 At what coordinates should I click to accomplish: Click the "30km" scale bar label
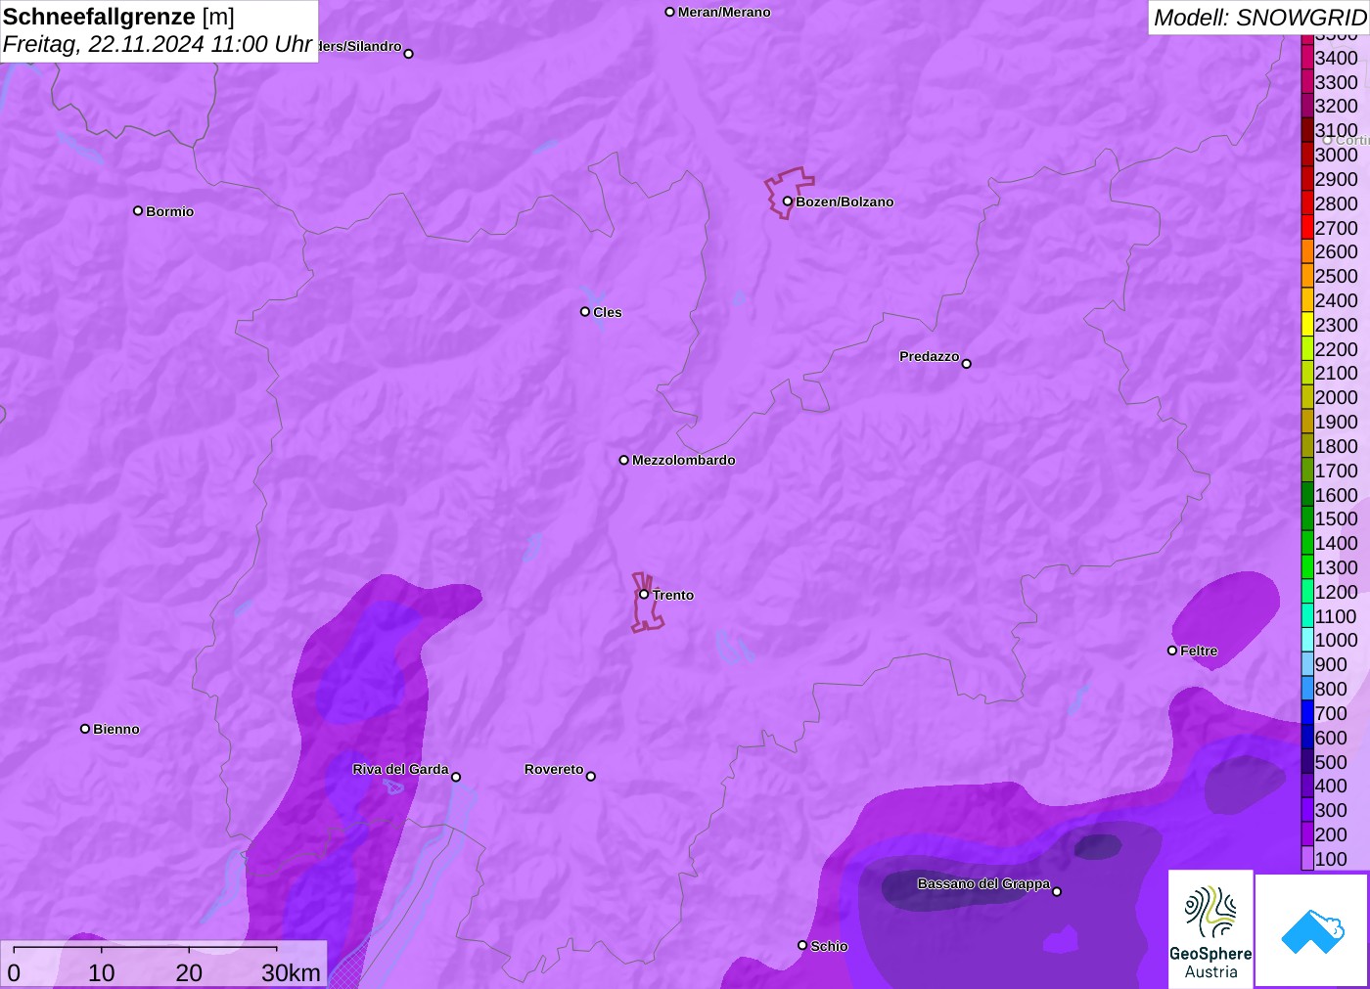291,972
